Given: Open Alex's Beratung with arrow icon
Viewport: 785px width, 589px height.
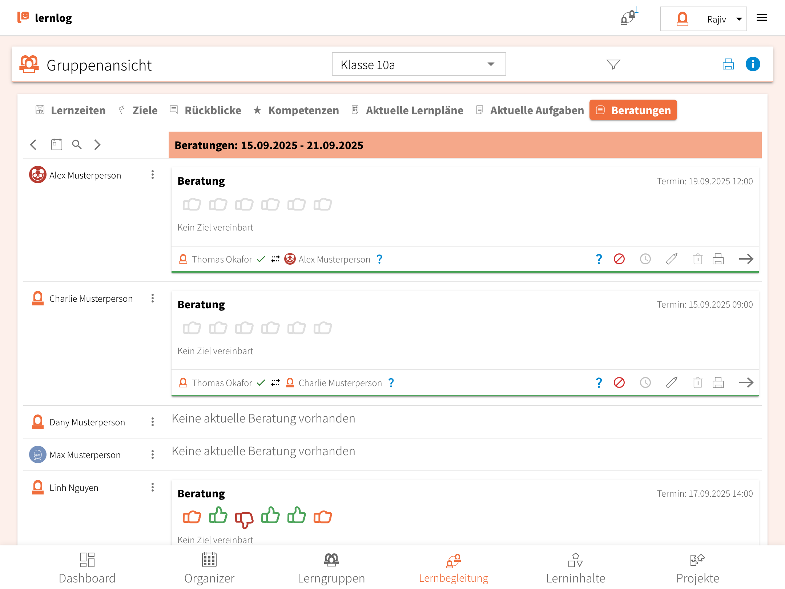Looking at the screenshot, I should coord(746,259).
